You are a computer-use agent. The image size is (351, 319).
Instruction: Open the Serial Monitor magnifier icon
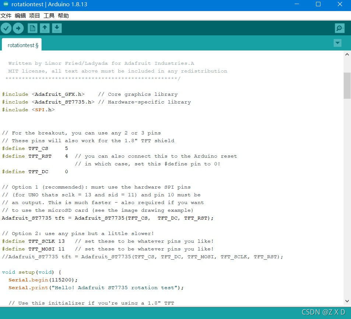pyautogui.click(x=340, y=28)
